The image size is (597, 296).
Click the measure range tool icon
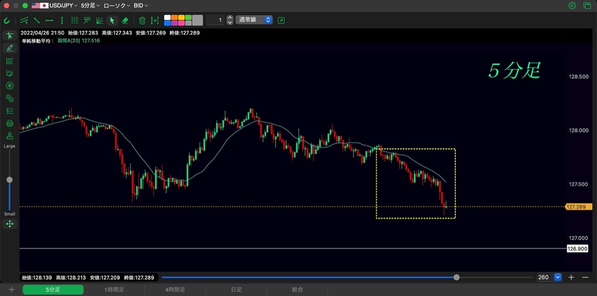[x=155, y=20]
